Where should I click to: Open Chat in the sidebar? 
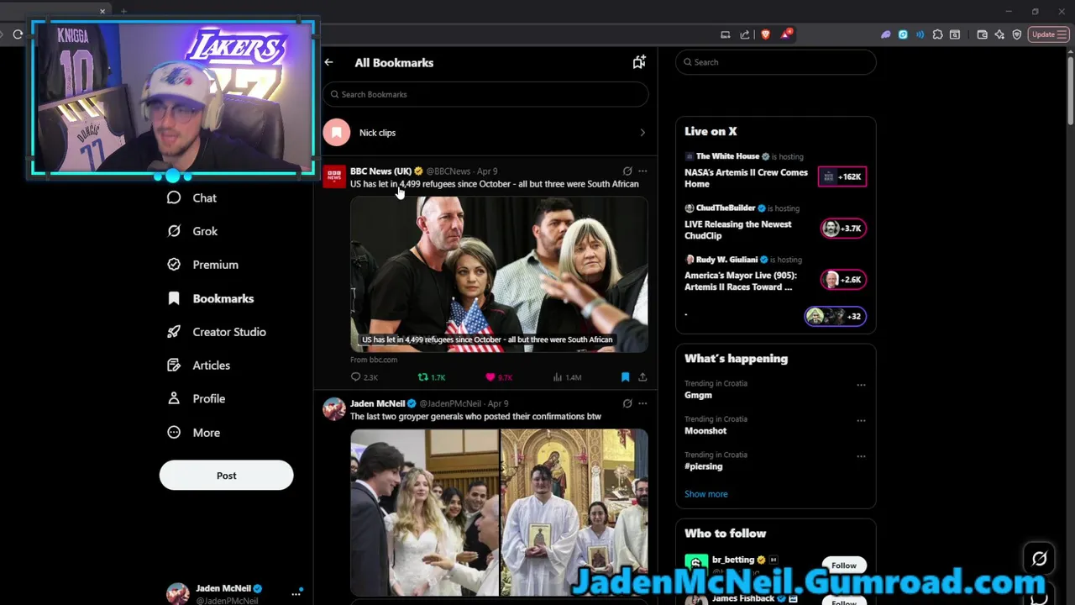tap(192, 197)
